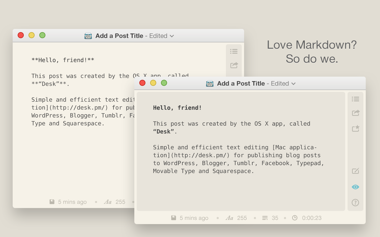Click the bold '“Desk”.' text in front window
The width and height of the screenshot is (380, 237).
pos(165,131)
